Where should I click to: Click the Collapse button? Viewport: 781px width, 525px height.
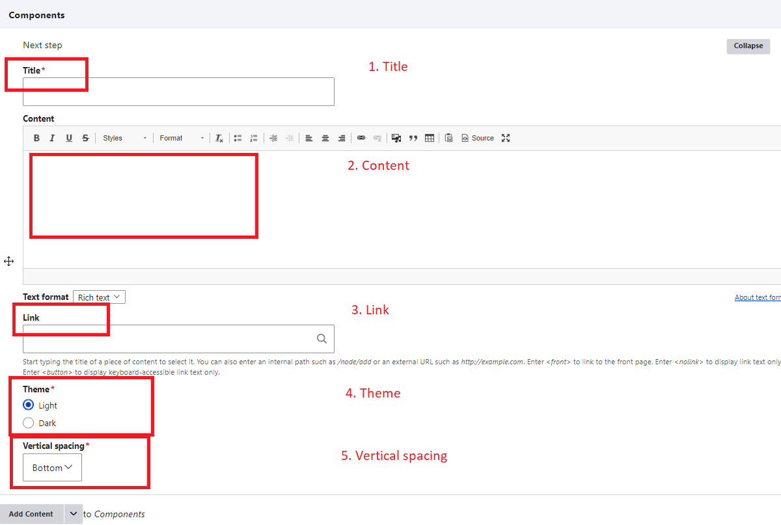748,46
